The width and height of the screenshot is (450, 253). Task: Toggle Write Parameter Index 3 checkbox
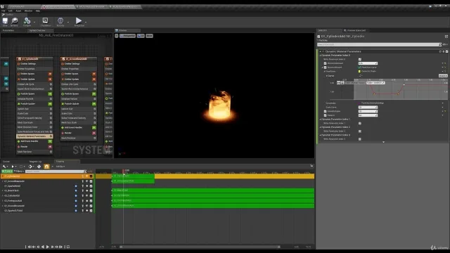[x=360, y=139]
